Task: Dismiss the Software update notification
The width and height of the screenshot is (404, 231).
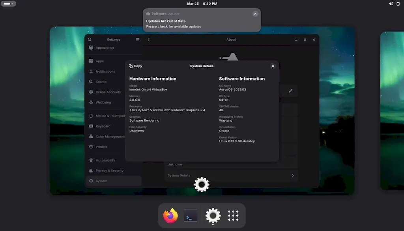Action: [255, 14]
